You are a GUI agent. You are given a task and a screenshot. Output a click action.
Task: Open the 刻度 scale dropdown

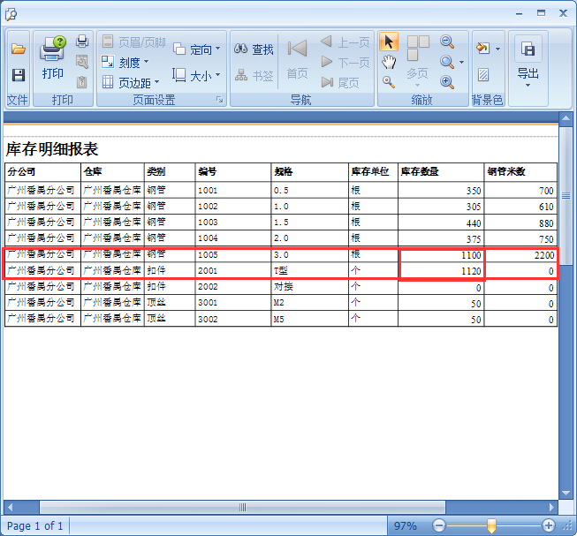click(125, 62)
